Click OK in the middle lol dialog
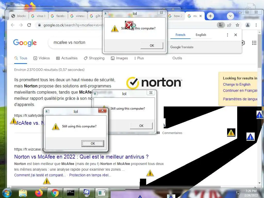This screenshot has width=264, height=198. [x=141, y=126]
